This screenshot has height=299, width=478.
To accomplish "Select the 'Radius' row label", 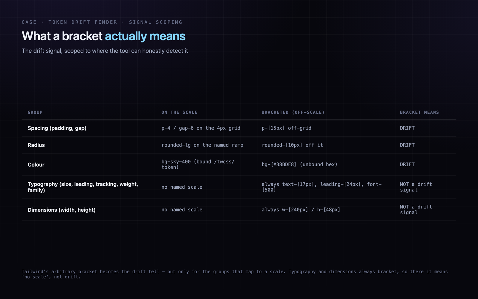I will click(36, 145).
